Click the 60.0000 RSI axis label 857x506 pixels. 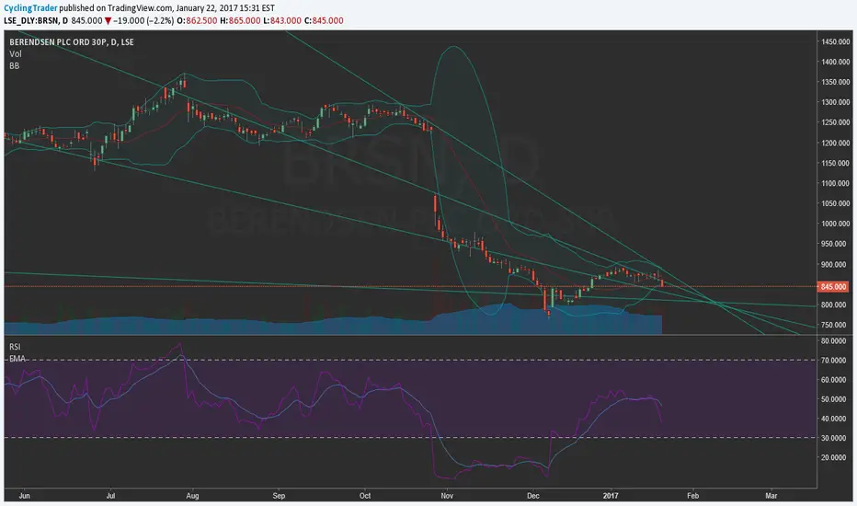point(835,380)
